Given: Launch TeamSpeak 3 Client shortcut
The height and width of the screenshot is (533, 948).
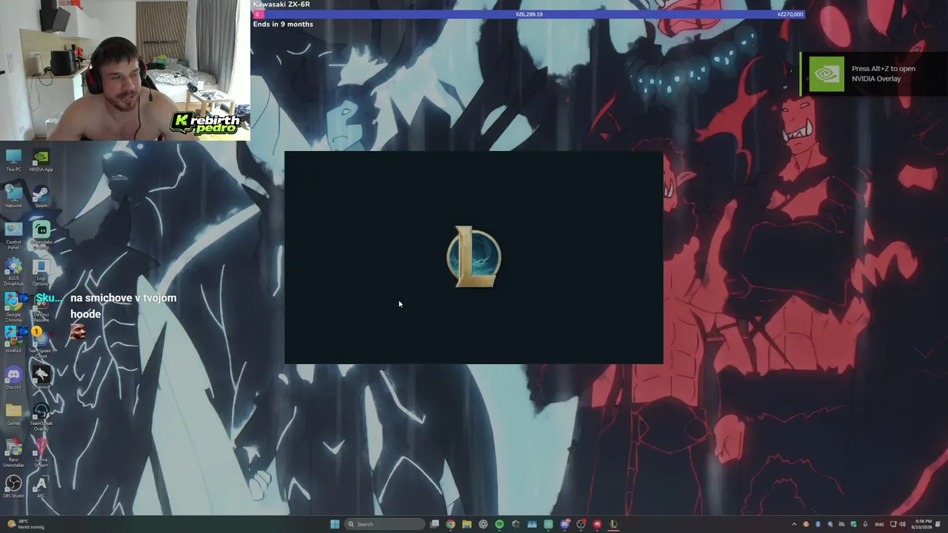Looking at the screenshot, I should [x=41, y=343].
